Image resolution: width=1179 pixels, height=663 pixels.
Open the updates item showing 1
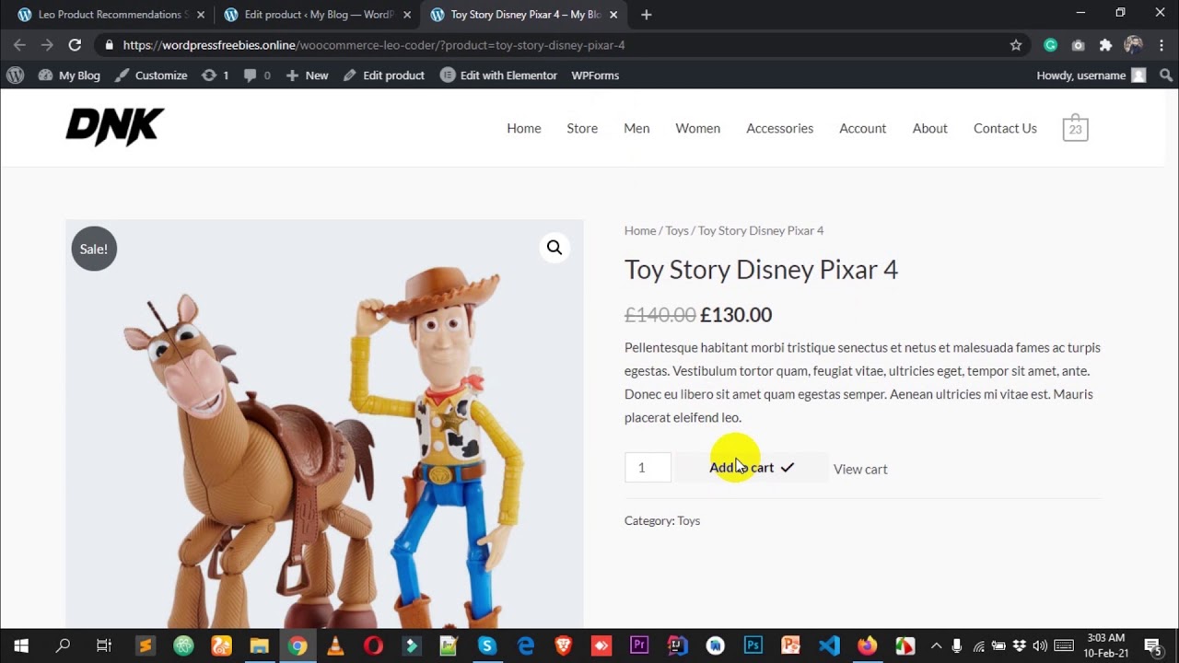pyautogui.click(x=215, y=76)
